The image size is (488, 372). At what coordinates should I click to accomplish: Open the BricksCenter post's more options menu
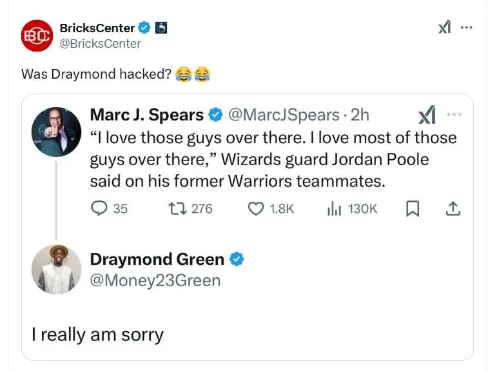[x=467, y=27]
